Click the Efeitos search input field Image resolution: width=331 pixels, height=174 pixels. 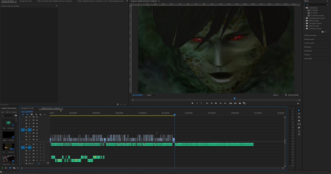tap(316, 5)
